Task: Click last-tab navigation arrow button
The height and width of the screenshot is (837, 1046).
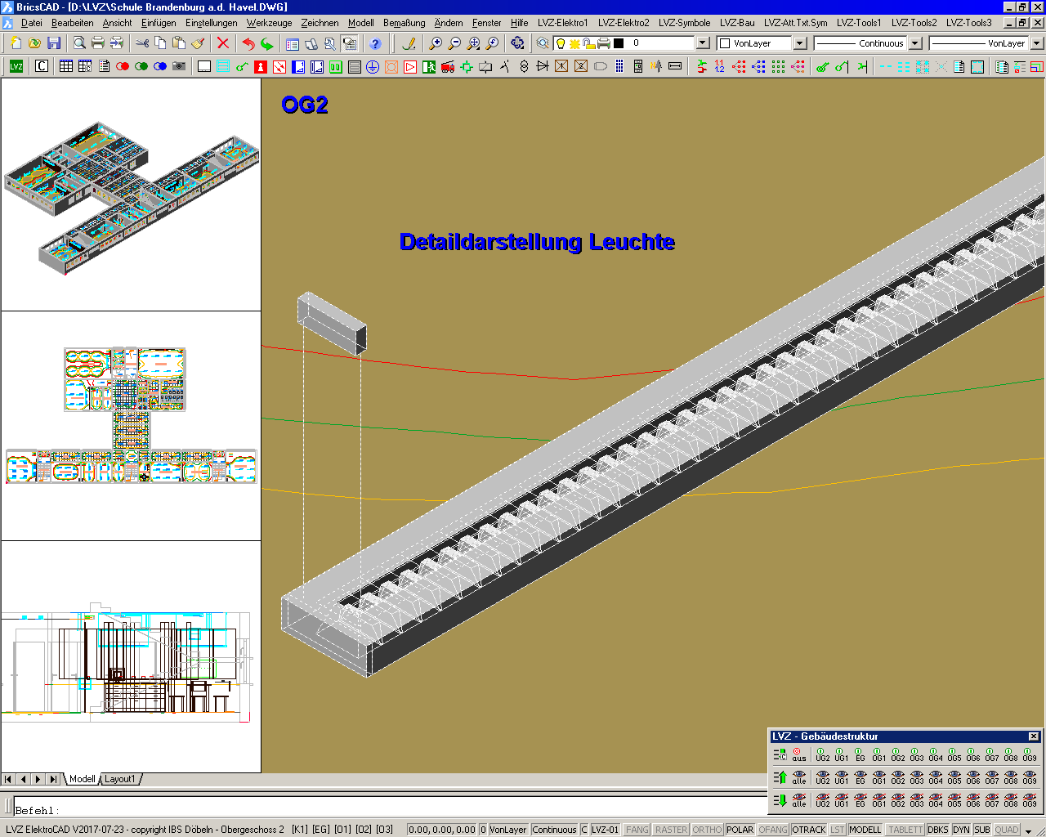Action: (x=53, y=779)
